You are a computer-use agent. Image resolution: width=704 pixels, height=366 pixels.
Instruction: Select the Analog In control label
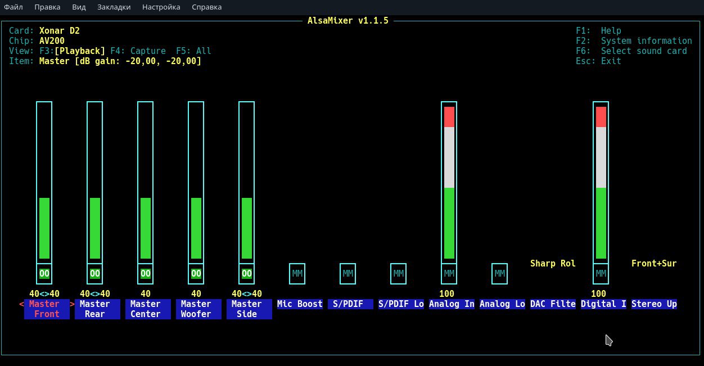[x=452, y=304]
